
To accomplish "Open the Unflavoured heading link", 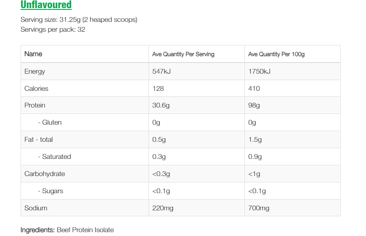I will (46, 5).
